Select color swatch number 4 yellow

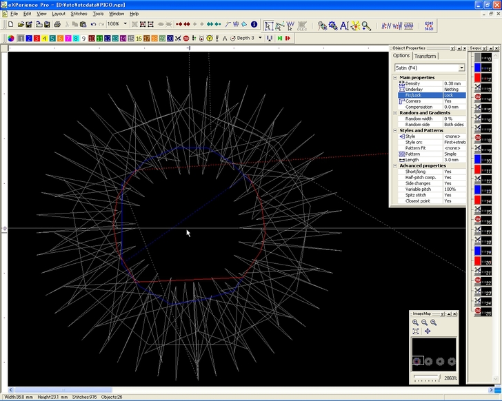pos(45,39)
